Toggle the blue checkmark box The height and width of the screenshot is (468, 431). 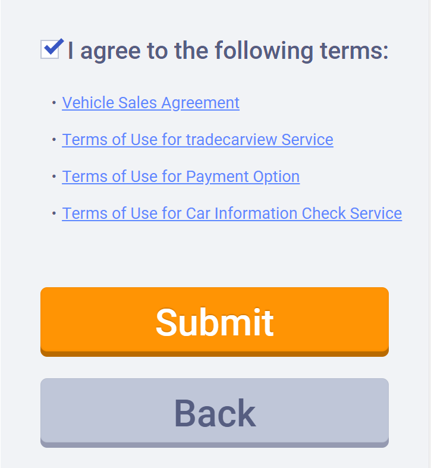[x=50, y=49]
